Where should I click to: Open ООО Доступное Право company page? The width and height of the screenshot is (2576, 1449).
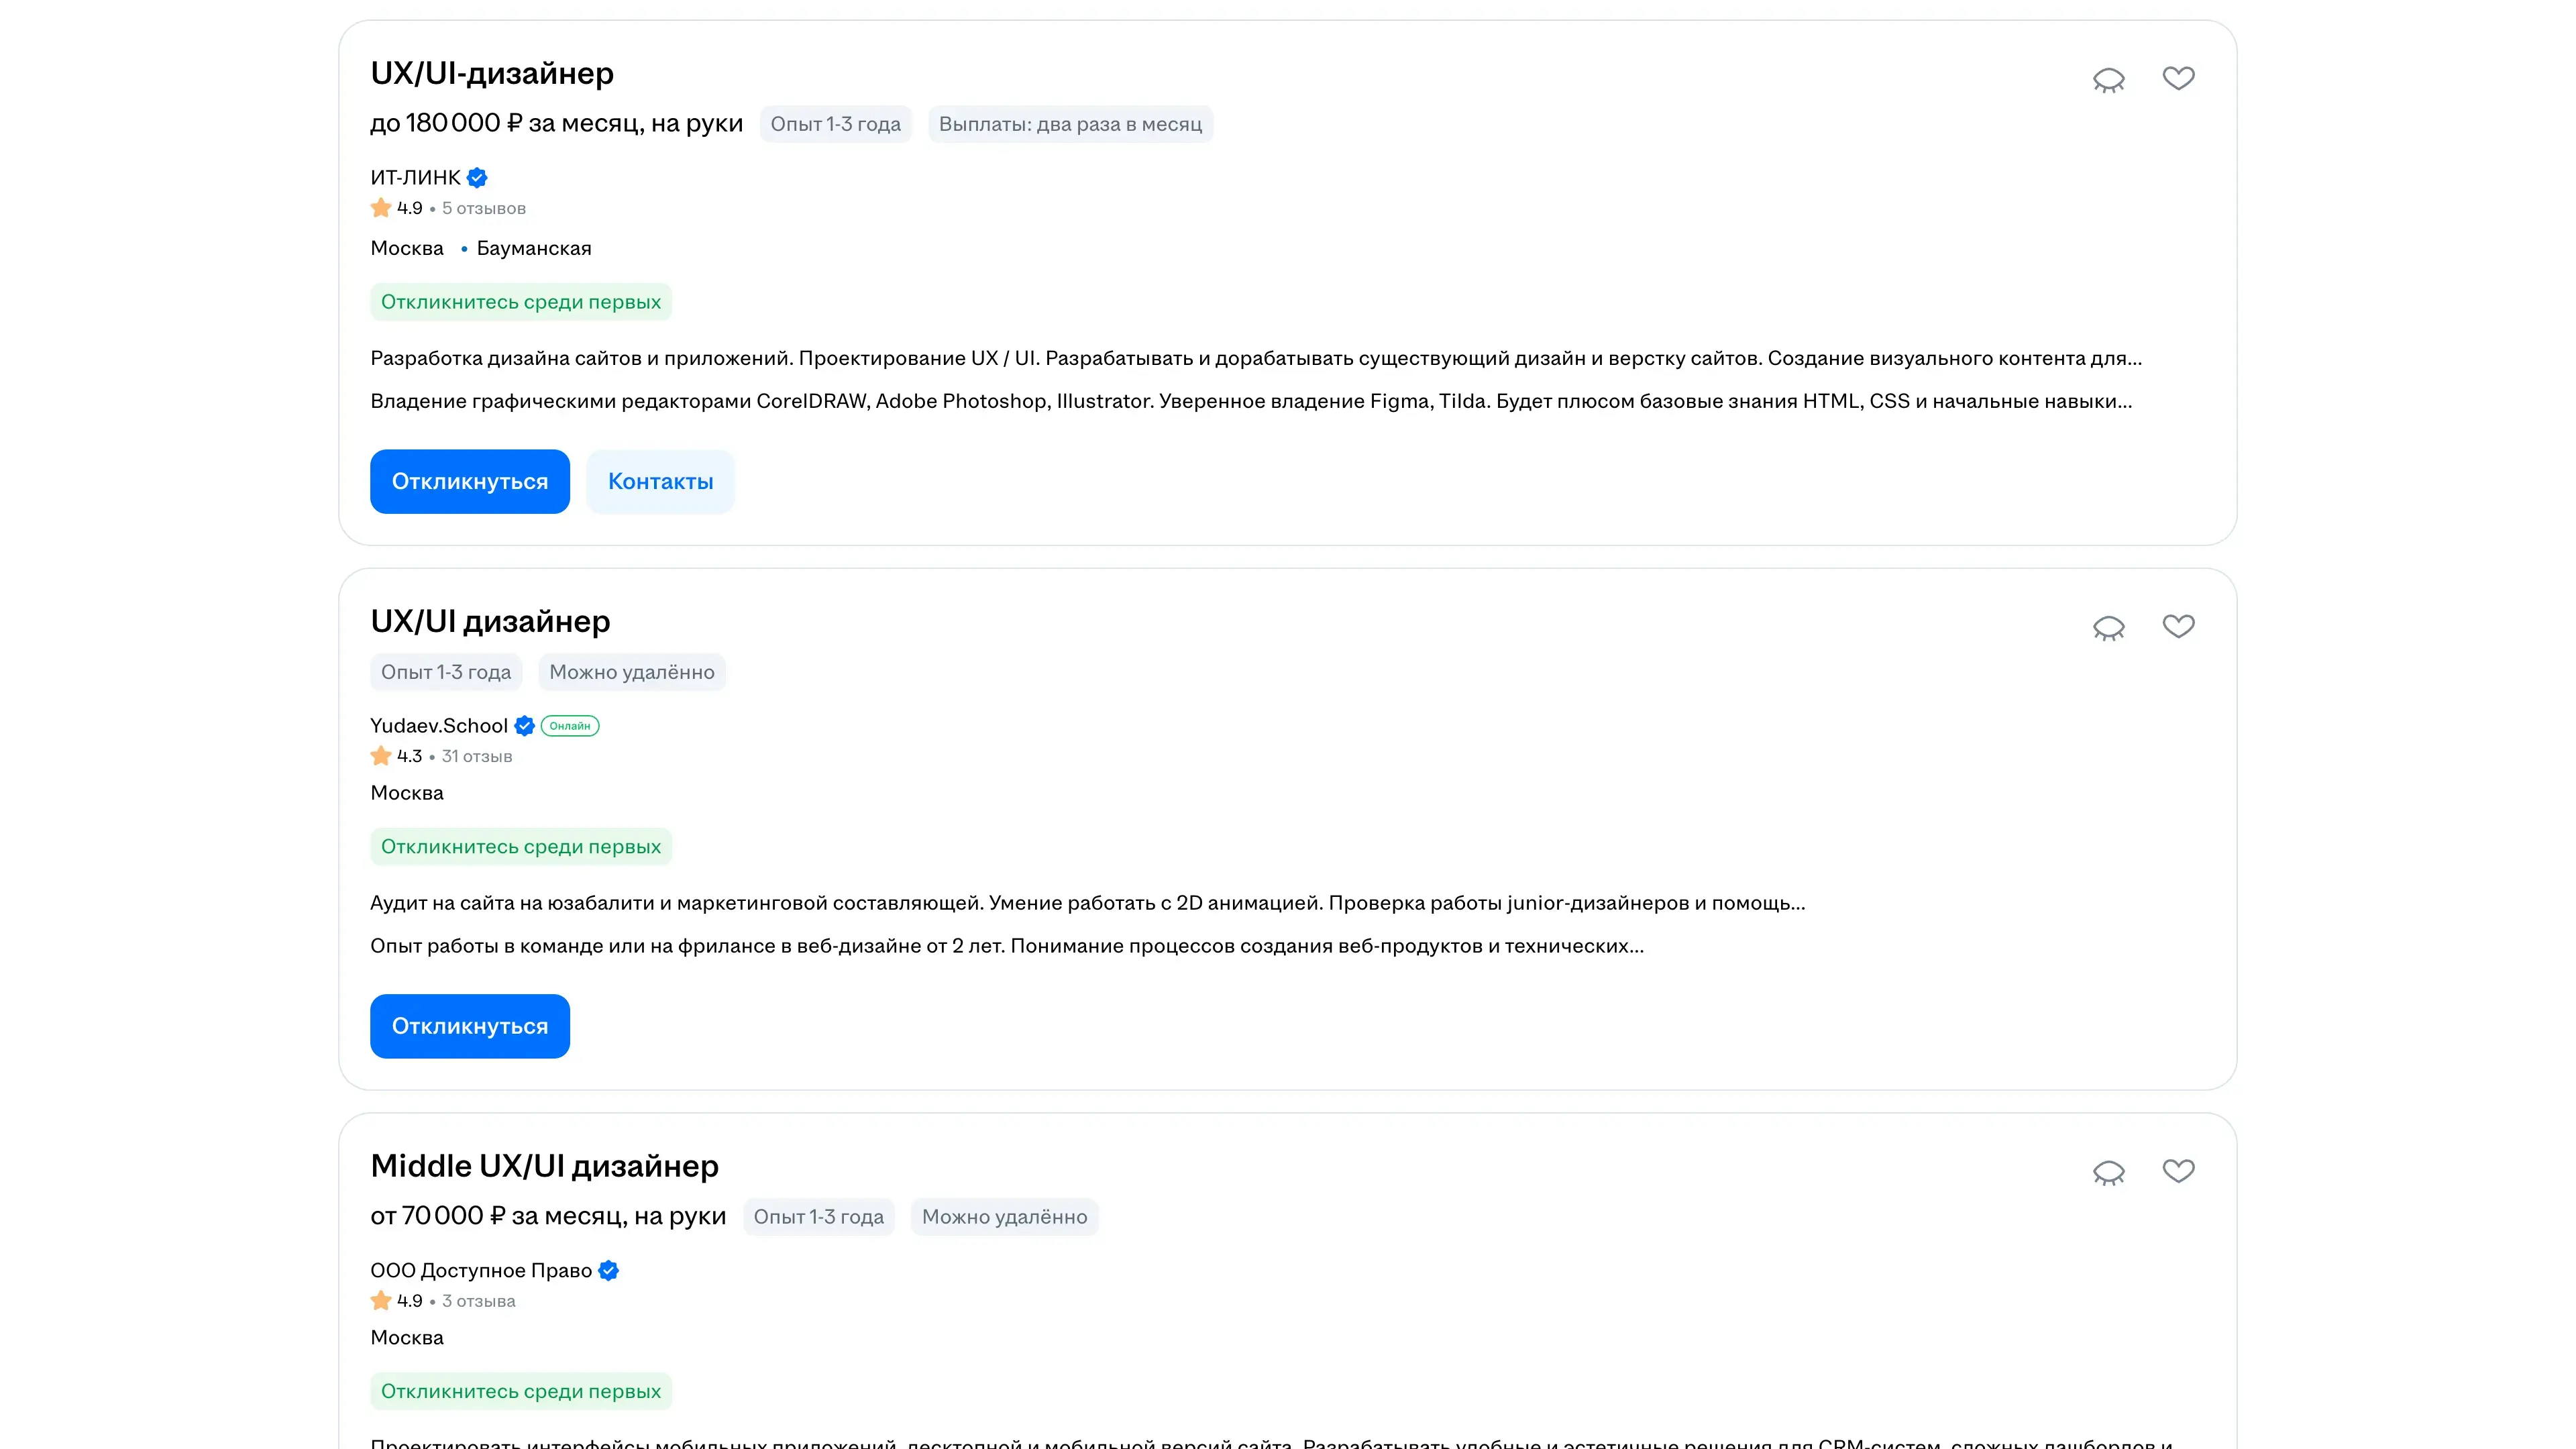[480, 1271]
